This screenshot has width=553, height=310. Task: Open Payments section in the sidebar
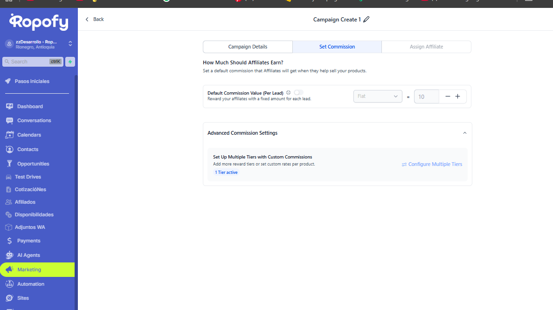point(28,241)
